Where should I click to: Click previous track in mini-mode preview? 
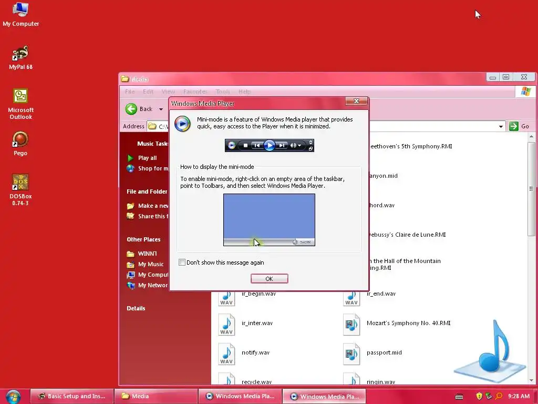click(x=256, y=146)
